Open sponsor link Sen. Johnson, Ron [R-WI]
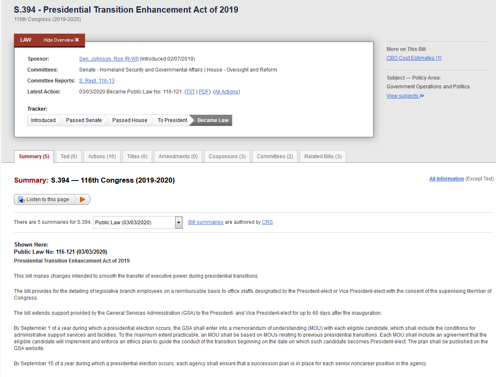Image resolution: width=496 pixels, height=377 pixels. 109,59
